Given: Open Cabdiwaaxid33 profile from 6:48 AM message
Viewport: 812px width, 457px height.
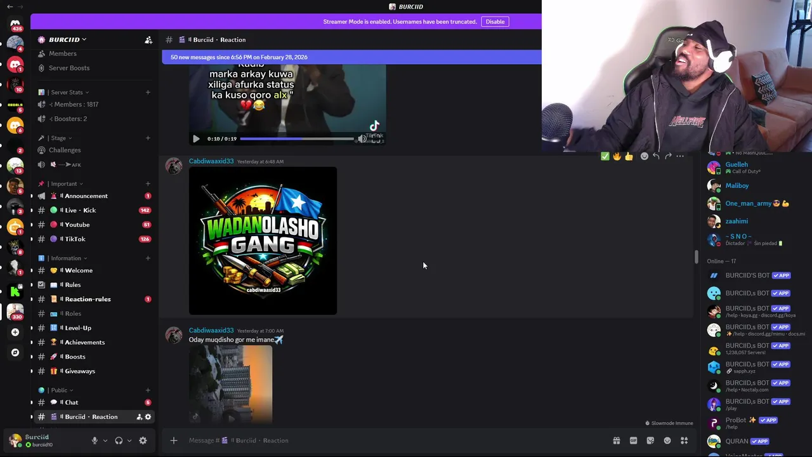Looking at the screenshot, I should coord(211,161).
